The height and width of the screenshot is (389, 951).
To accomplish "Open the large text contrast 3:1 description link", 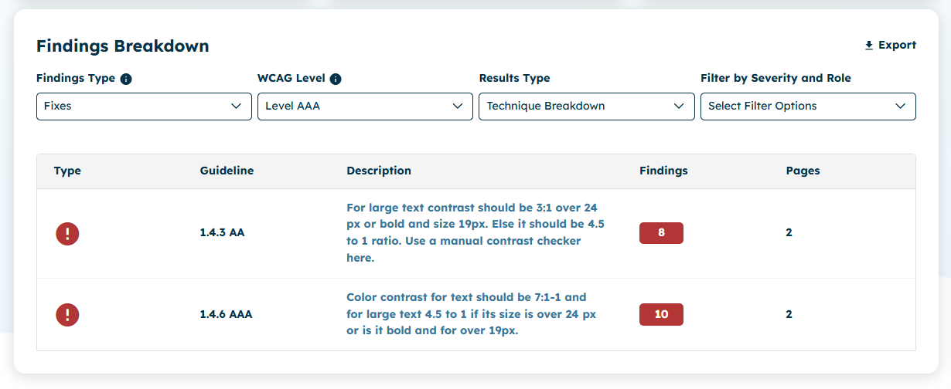I will [x=475, y=233].
